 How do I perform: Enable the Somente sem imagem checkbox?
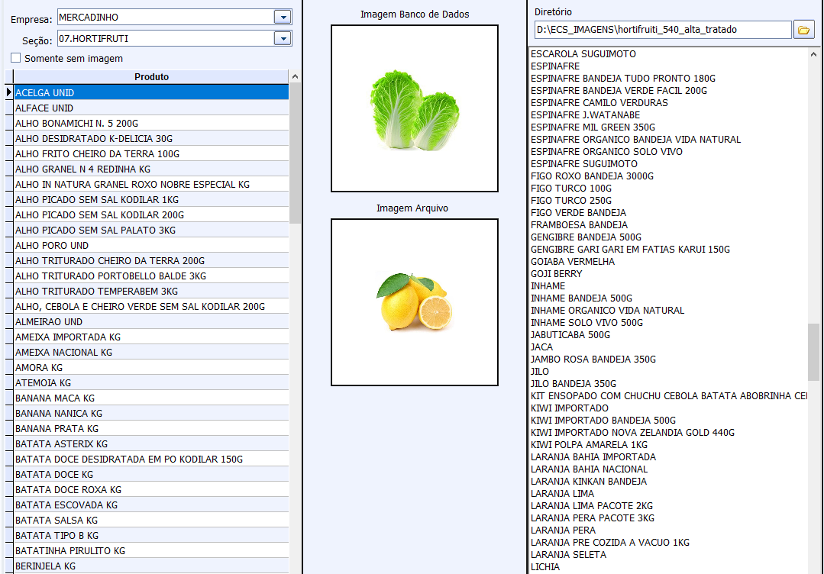pos(16,58)
